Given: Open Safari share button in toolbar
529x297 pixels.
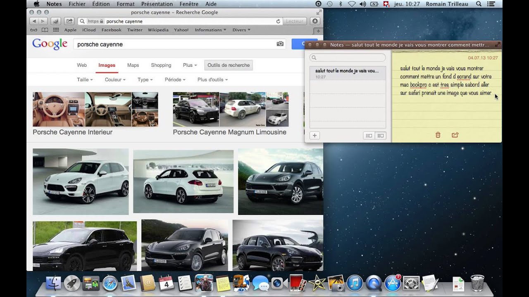Looking at the screenshot, I should tap(69, 21).
